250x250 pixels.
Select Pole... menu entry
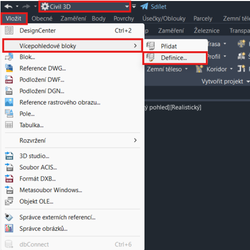click(73, 114)
